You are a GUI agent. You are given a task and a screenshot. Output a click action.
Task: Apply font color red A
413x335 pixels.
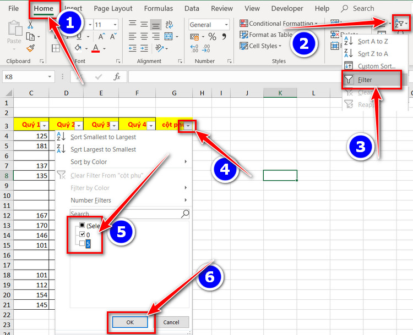pos(96,48)
